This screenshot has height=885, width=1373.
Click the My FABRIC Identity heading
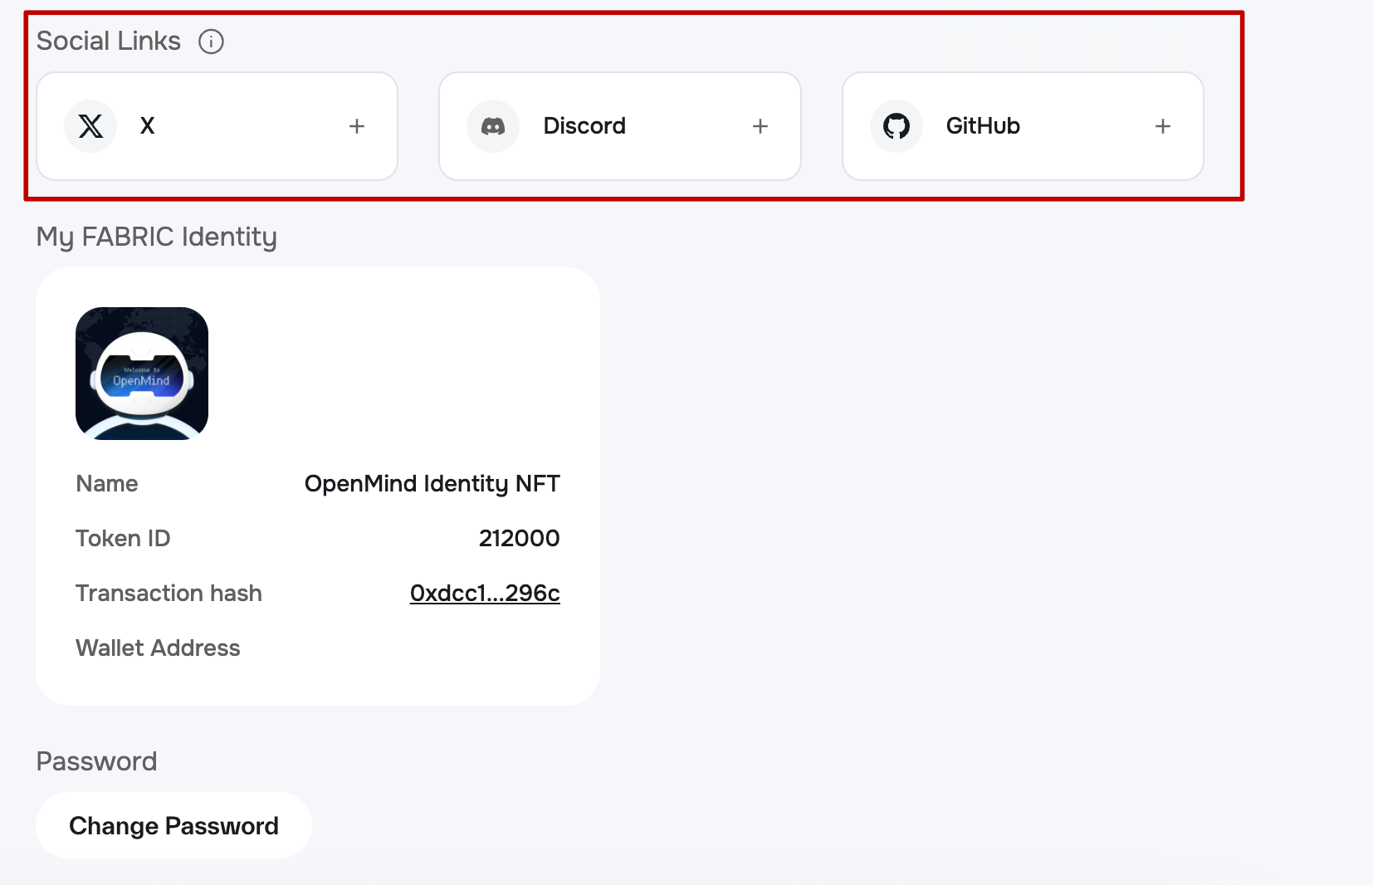156,237
